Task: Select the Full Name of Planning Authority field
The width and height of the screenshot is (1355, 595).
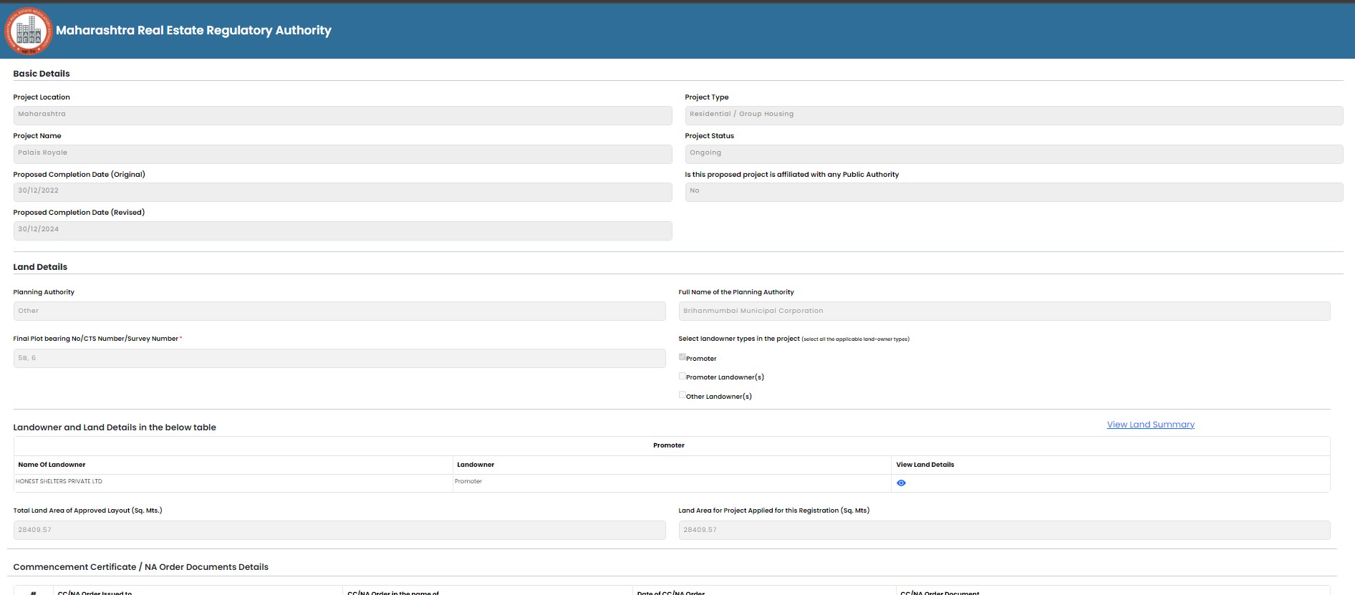Action: (1004, 311)
